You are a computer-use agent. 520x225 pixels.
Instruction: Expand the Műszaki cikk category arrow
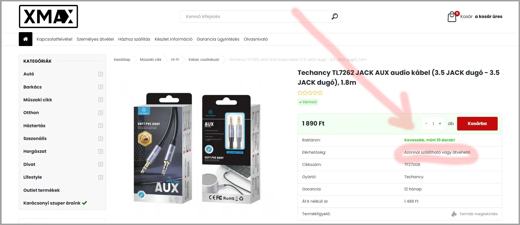[101, 100]
